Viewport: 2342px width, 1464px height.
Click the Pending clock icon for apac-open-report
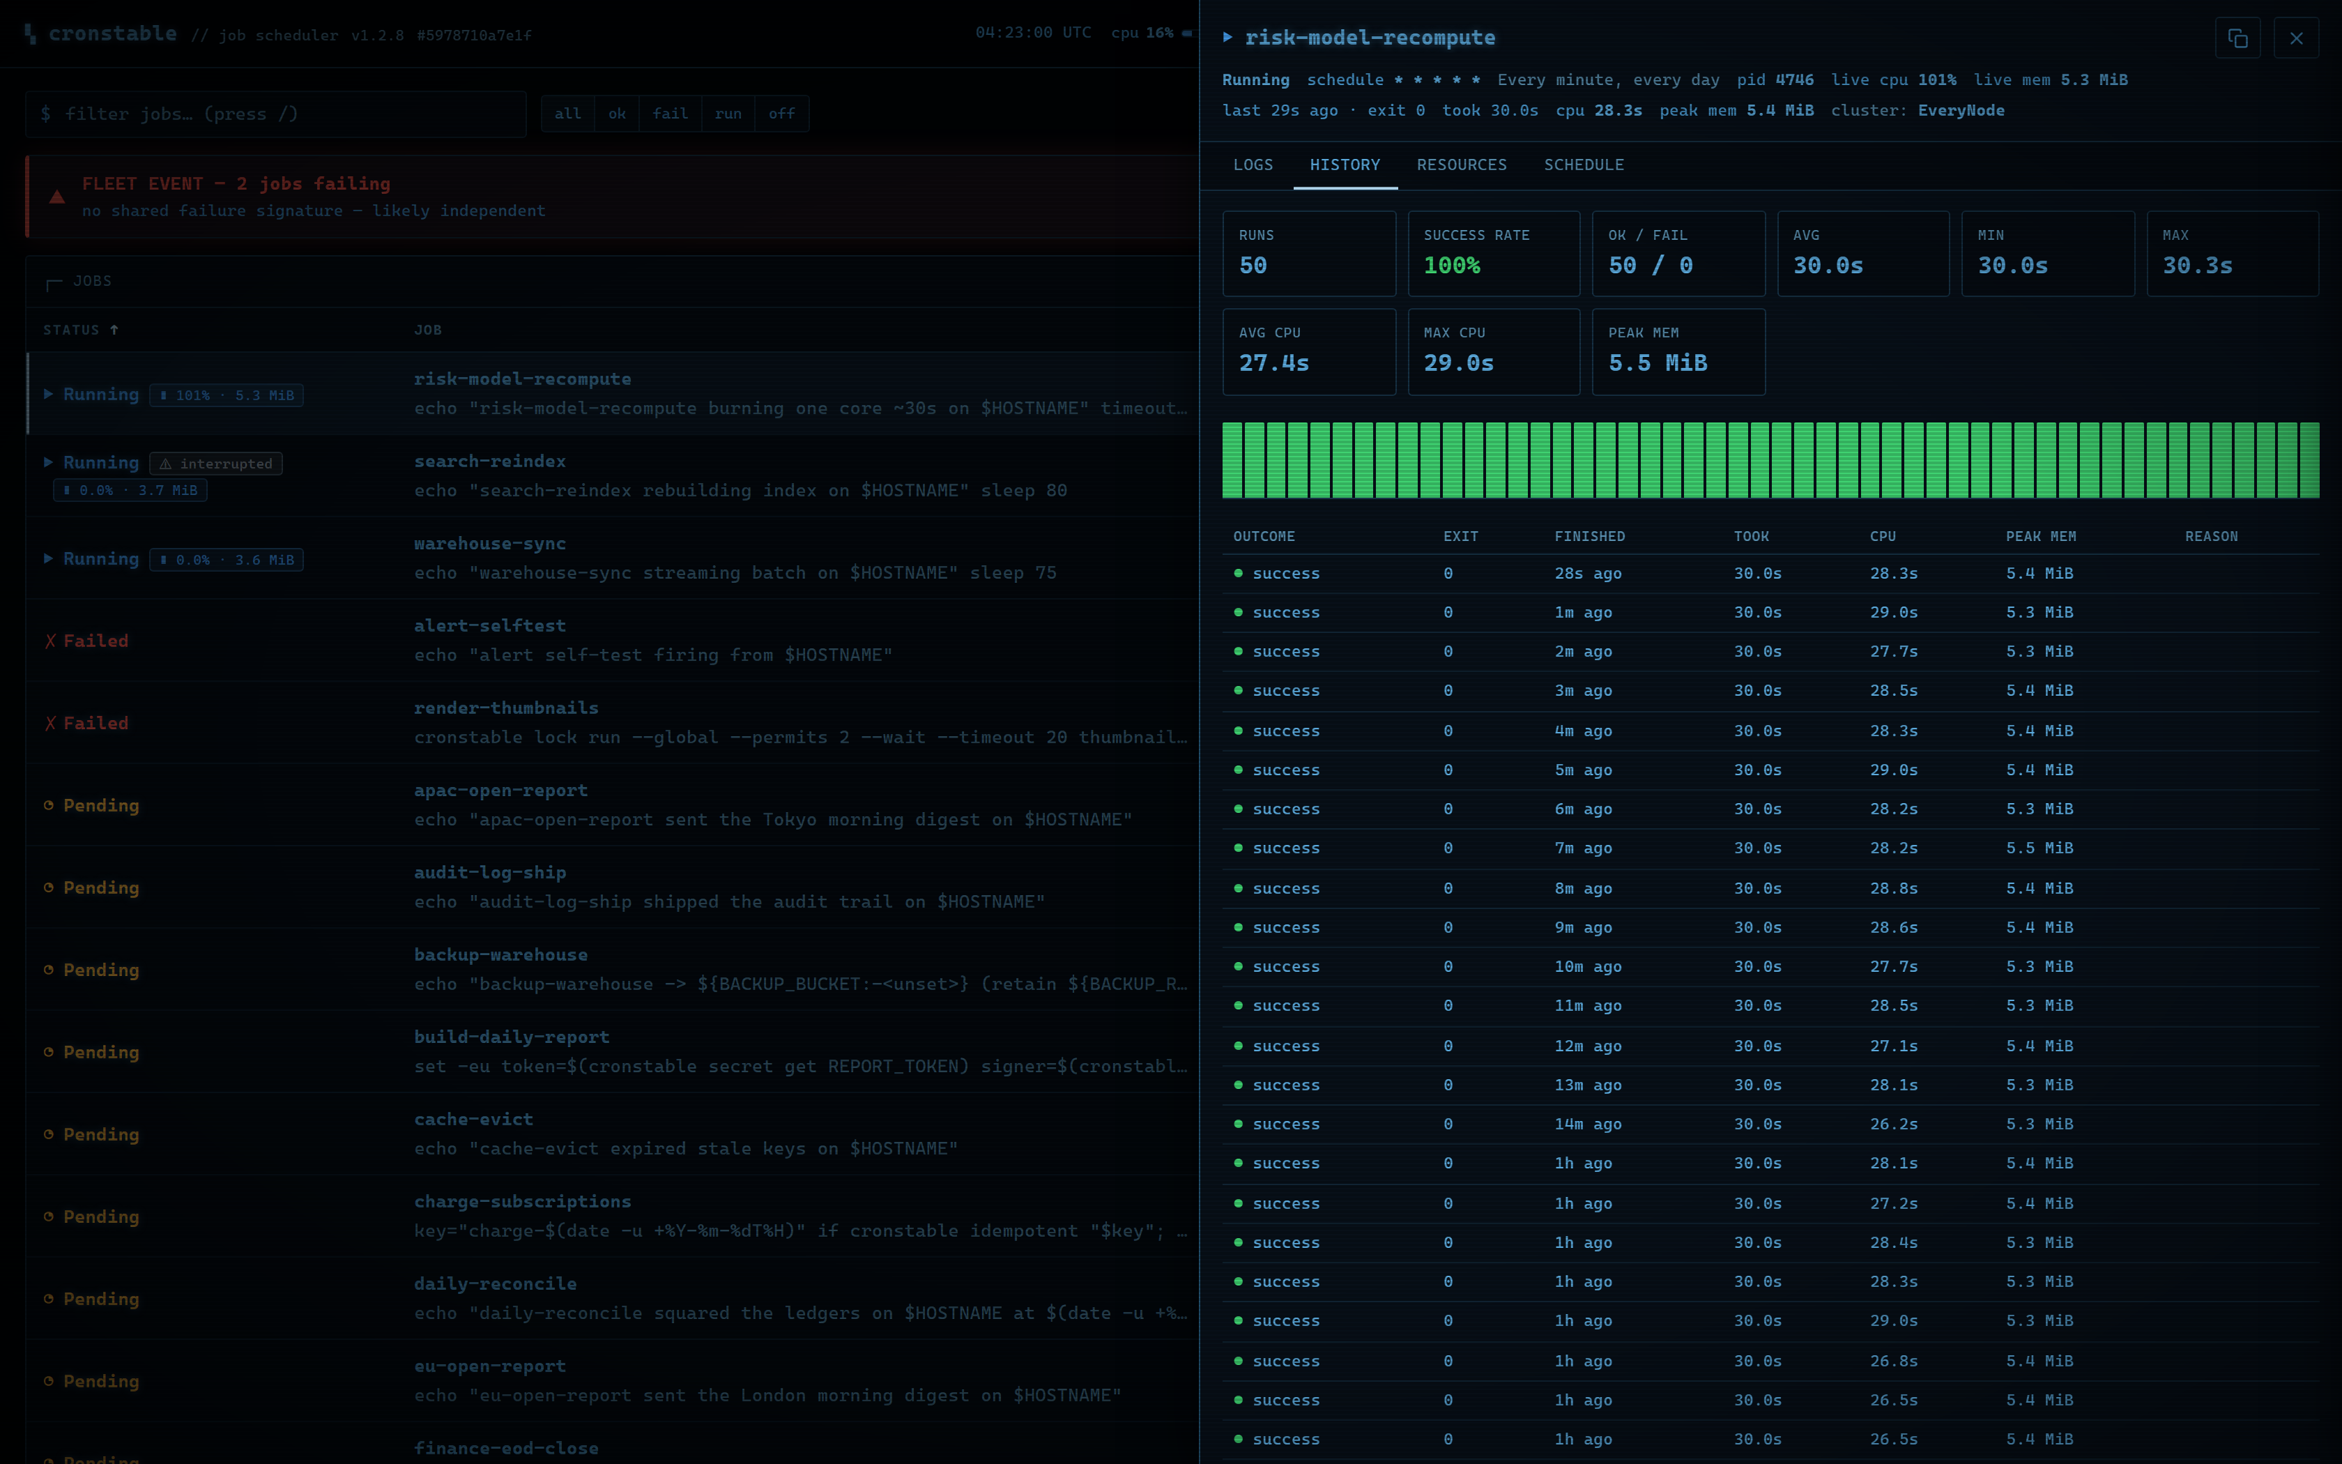[x=48, y=806]
